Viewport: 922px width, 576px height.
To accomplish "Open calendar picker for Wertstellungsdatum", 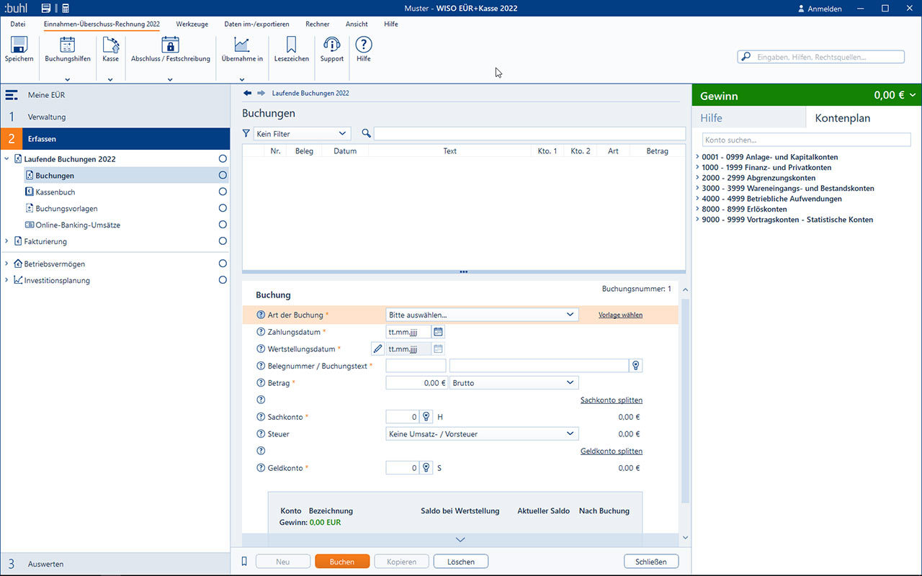I will click(x=438, y=348).
